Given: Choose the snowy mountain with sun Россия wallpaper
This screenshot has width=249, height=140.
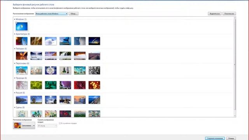Looking at the screenshot, I should coord(51,100).
